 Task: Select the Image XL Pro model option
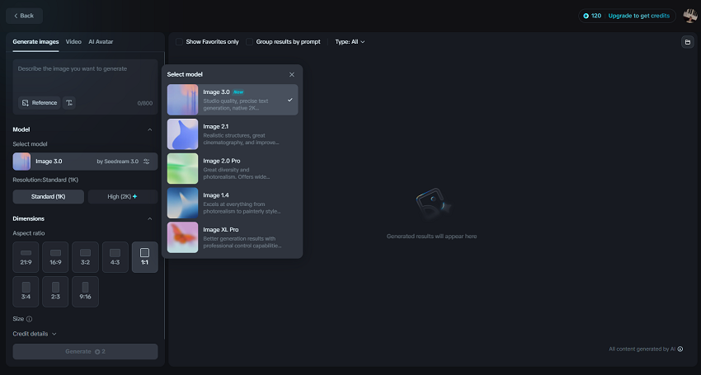pos(233,237)
